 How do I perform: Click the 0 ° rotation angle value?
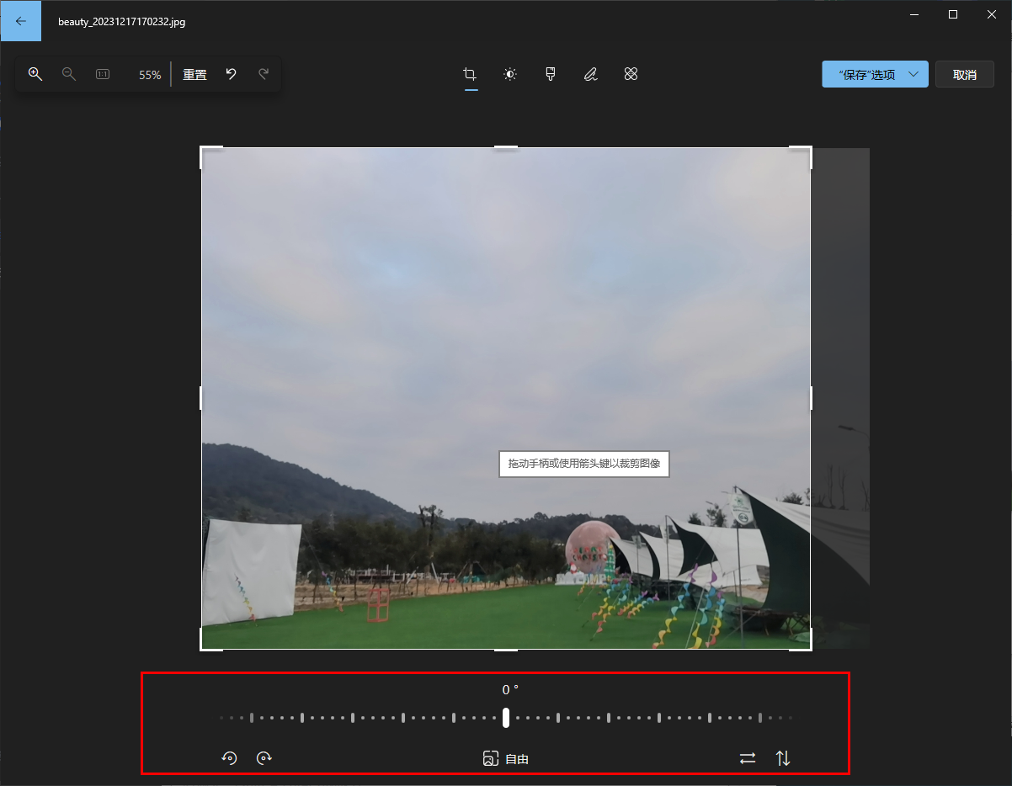(x=510, y=690)
